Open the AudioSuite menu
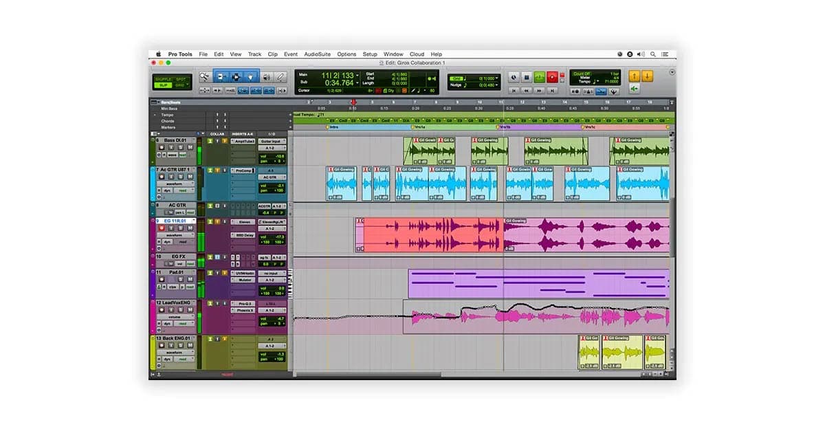Viewport: 825px width, 431px height. point(316,54)
